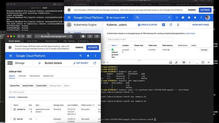Reload page in Safari address bar

(x=71, y=36)
